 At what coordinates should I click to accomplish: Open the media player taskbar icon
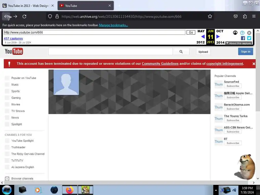click(x=38, y=190)
